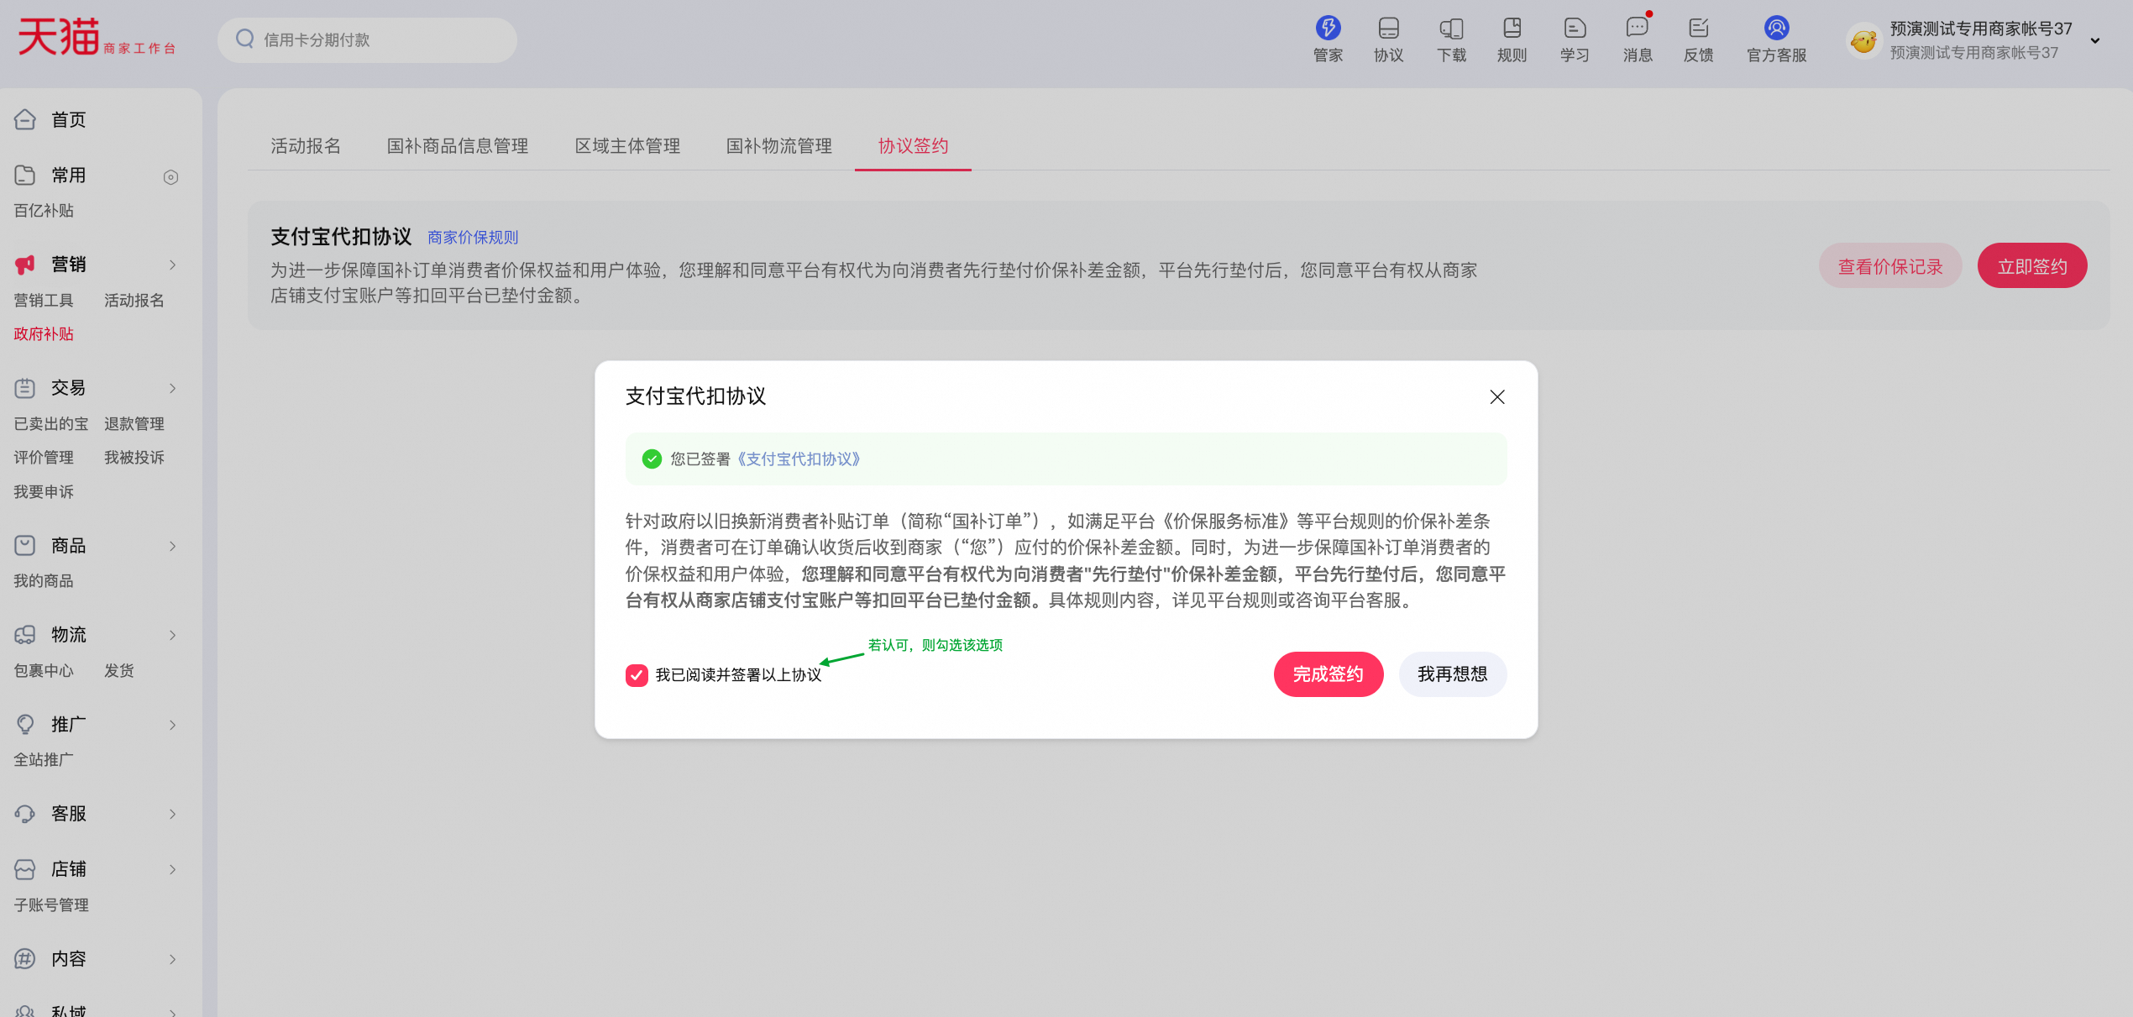Open settings gear beside 常用
Image resolution: width=2133 pixels, height=1017 pixels.
click(x=170, y=176)
